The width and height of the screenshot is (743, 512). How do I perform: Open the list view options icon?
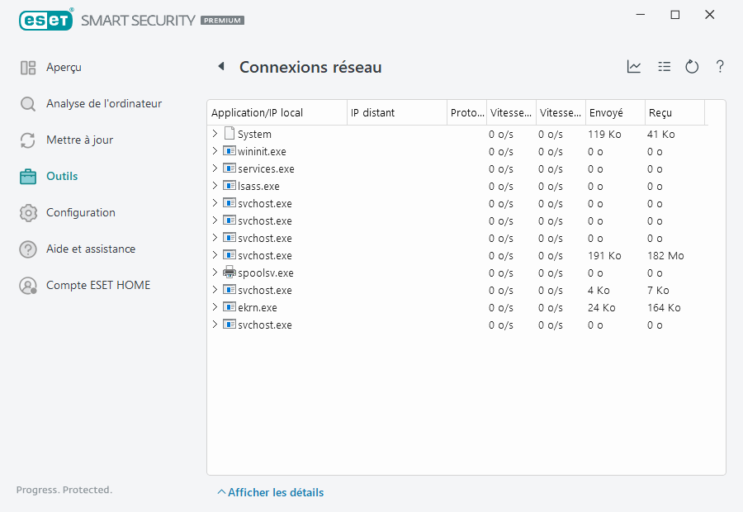[x=664, y=67]
